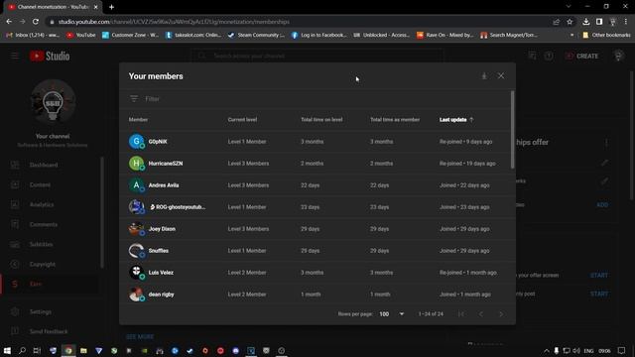Download the members list
The height and width of the screenshot is (357, 635).
[484, 76]
